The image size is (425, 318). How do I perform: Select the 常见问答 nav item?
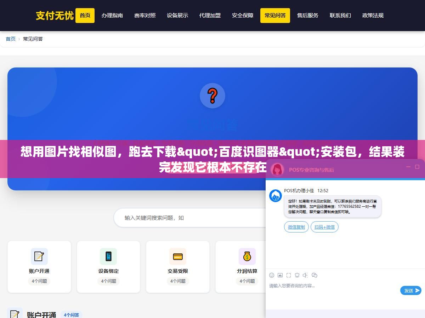click(x=275, y=16)
